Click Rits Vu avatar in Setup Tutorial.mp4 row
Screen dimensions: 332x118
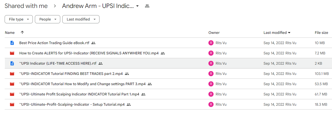(x=211, y=104)
